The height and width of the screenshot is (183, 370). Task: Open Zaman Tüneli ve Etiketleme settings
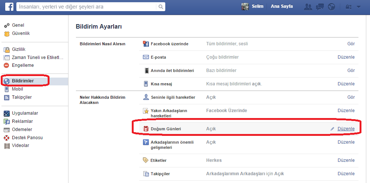click(38, 58)
